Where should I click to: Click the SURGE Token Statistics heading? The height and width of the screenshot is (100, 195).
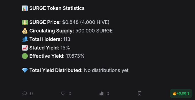(57, 8)
